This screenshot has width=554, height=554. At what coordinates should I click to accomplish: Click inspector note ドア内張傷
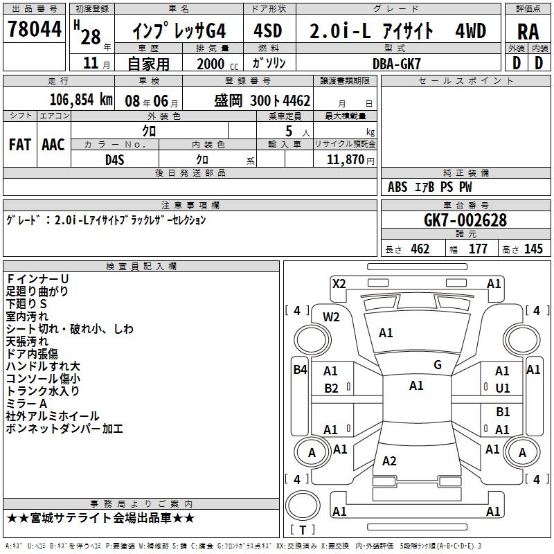click(32, 354)
